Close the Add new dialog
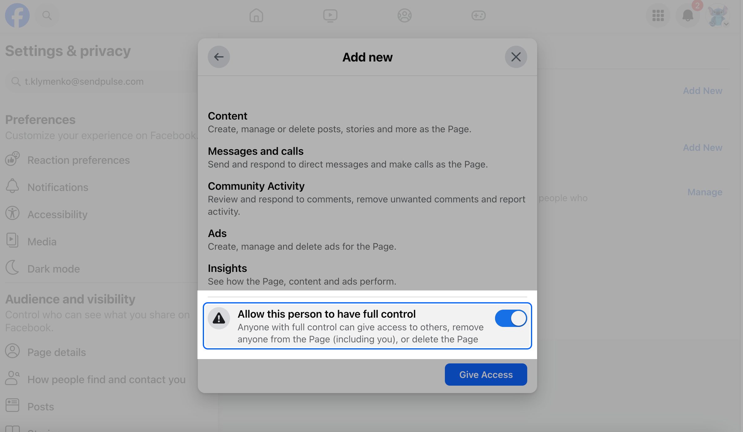743x432 pixels. click(x=516, y=57)
